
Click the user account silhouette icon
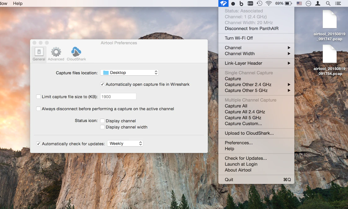318,3
